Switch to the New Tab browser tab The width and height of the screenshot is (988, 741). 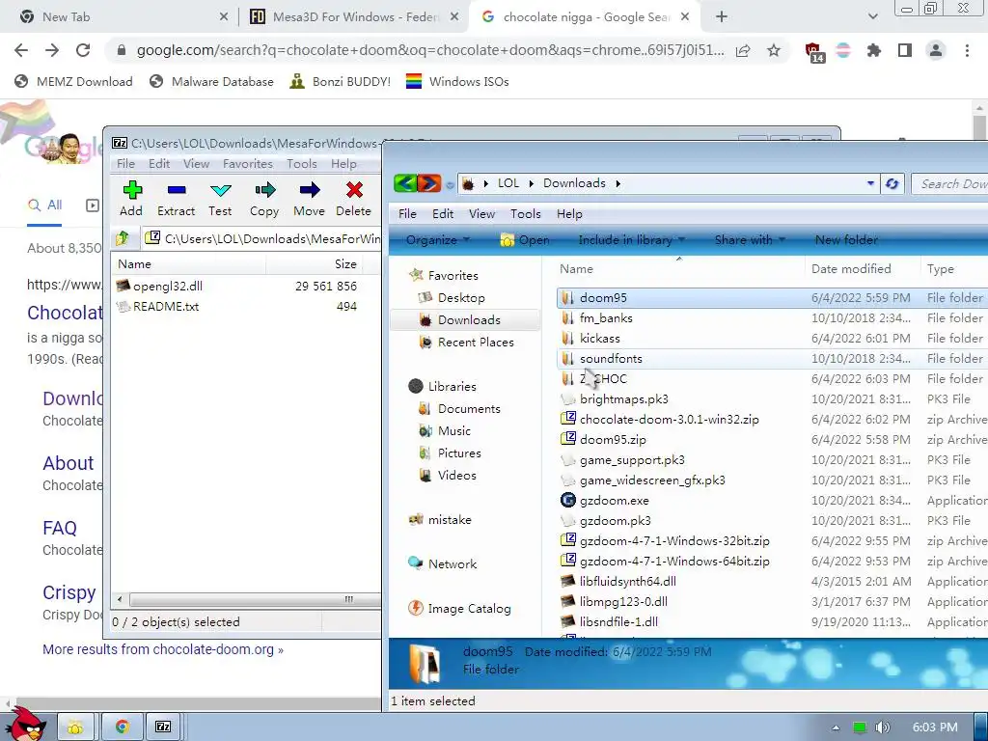pyautogui.click(x=123, y=17)
